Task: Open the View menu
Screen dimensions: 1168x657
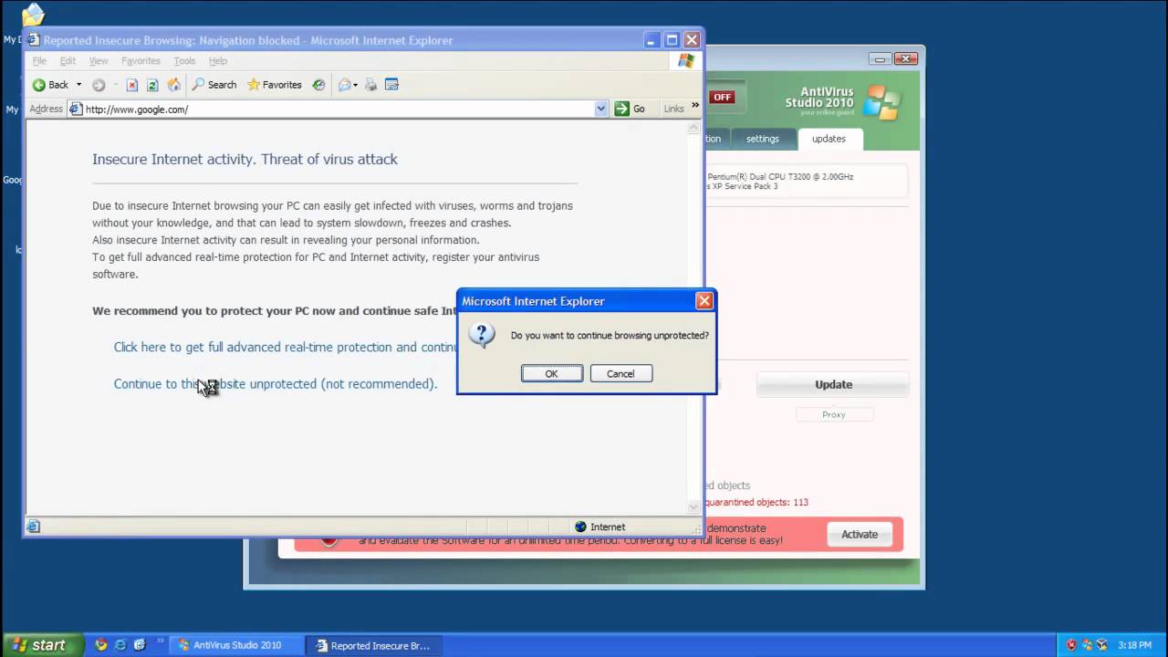Action: [x=99, y=61]
